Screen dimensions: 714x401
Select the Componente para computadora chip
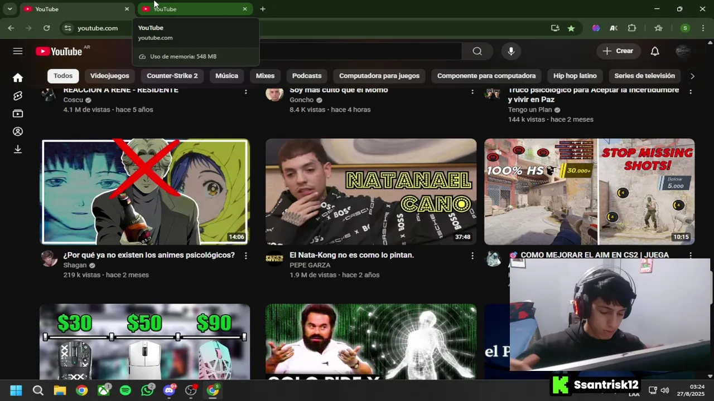486,76
